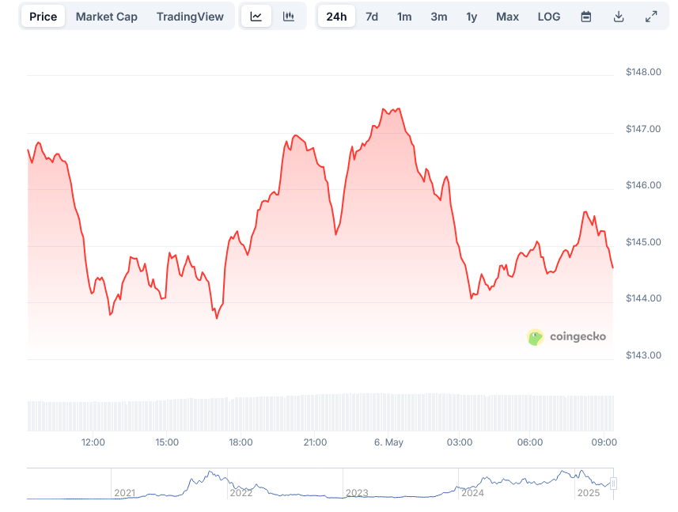Open the calendar date range picker
Screen dimensions: 678x512
(x=586, y=17)
